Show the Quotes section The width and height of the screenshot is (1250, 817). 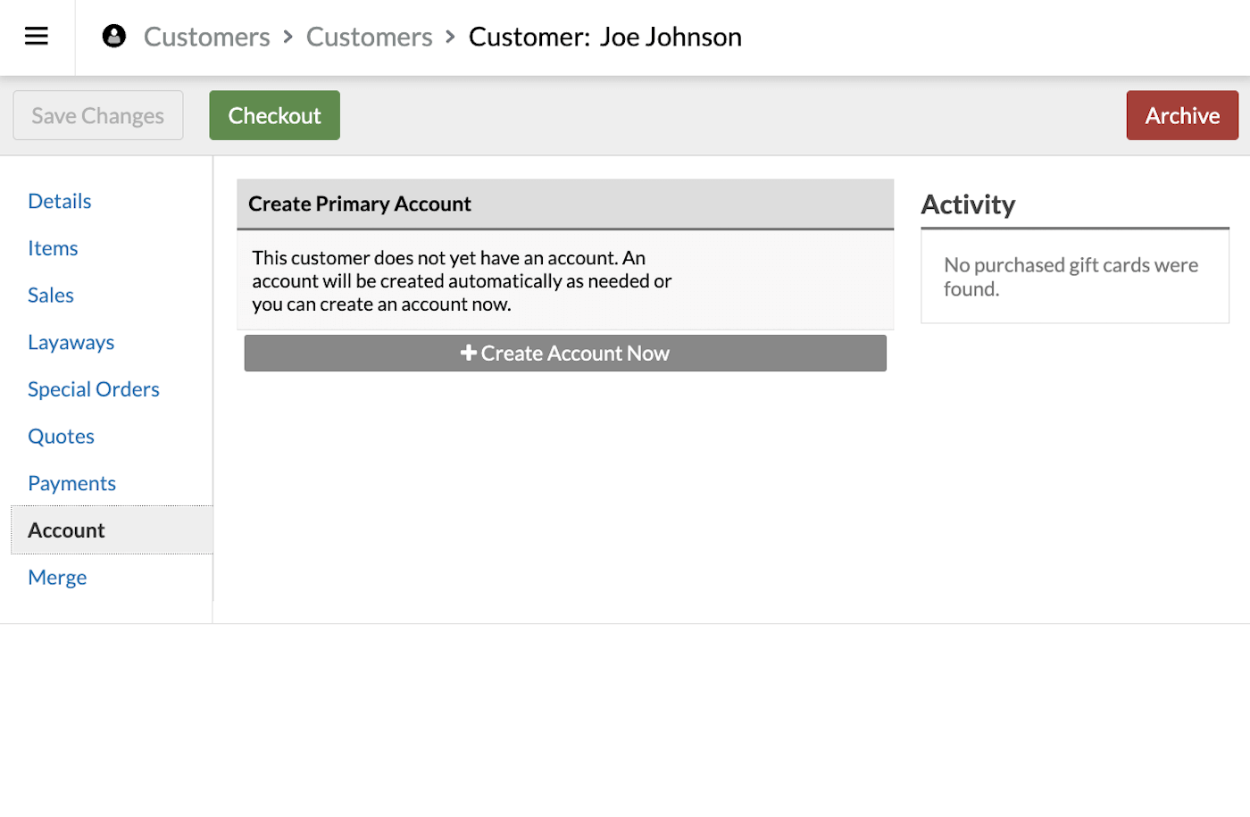[x=62, y=437]
